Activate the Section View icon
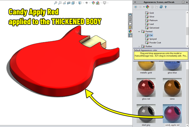The image size is (189, 127). 69,3
